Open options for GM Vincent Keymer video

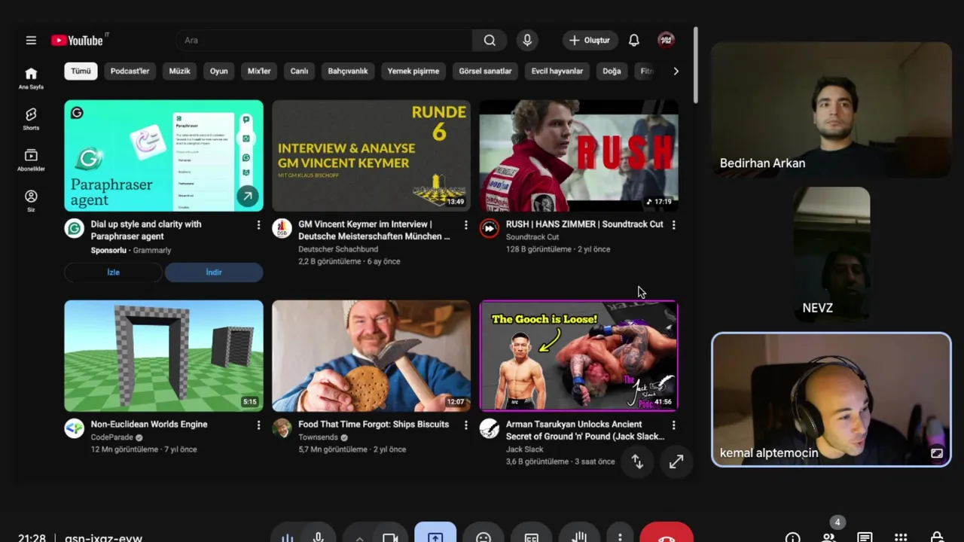(x=466, y=225)
